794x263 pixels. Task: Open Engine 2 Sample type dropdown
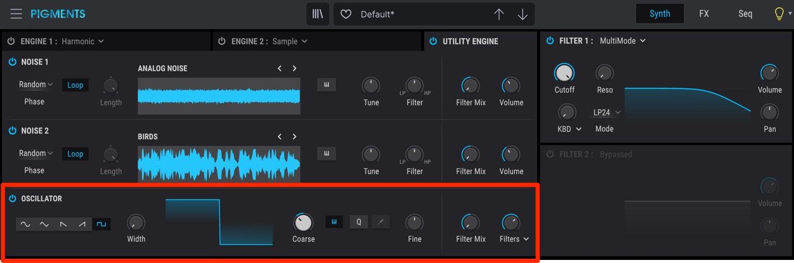pyautogui.click(x=289, y=41)
